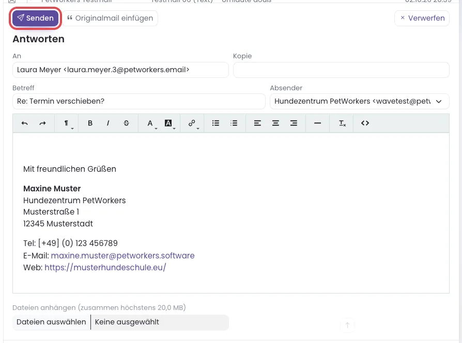Image resolution: width=462 pixels, height=343 pixels.
Task: Toggle strikethrough formatting
Action: click(x=127, y=123)
